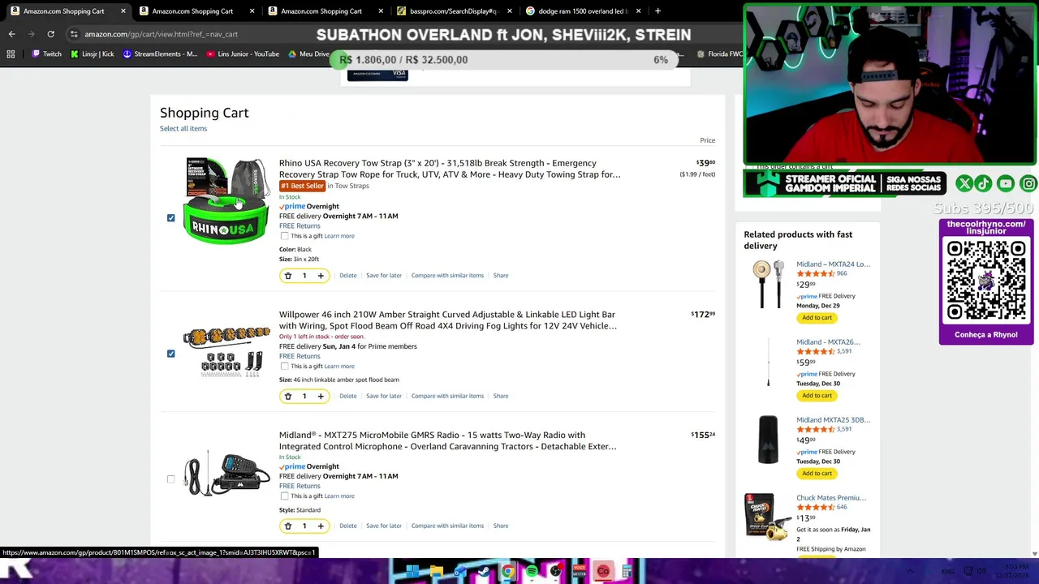The width and height of the screenshot is (1039, 584).
Task: Open Steam from the taskbar
Action: tap(484, 572)
